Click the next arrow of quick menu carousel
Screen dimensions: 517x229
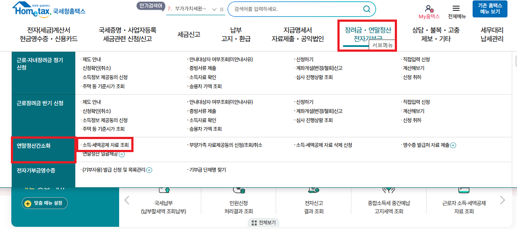click(x=502, y=200)
